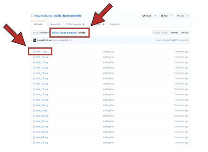Open the file host_14.org
Image resolution: width=208 pixels, height=152 pixels.
coord(42,79)
